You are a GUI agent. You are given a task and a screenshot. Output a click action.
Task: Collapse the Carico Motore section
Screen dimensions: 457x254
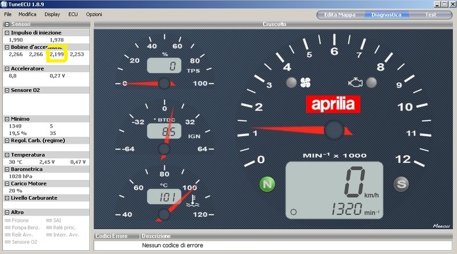point(7,183)
